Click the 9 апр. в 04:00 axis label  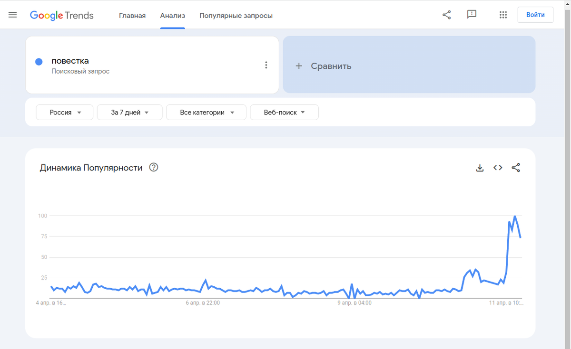[354, 302]
